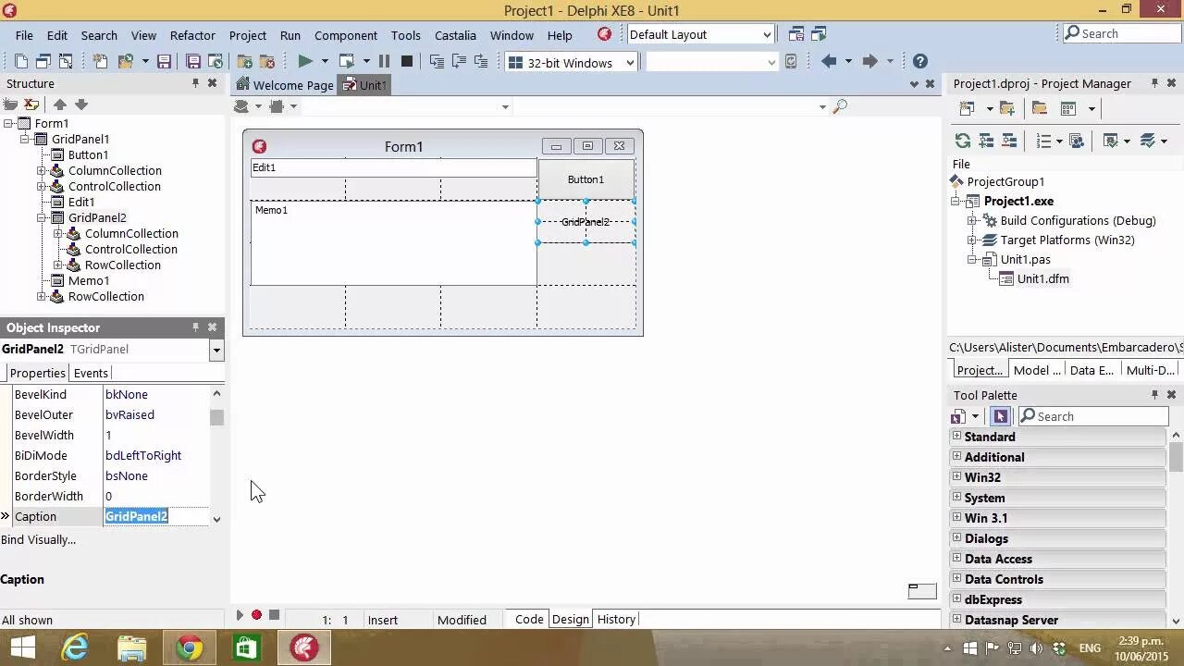Click the magnifier icon in editor toolbar
The image size is (1184, 666).
(840, 106)
